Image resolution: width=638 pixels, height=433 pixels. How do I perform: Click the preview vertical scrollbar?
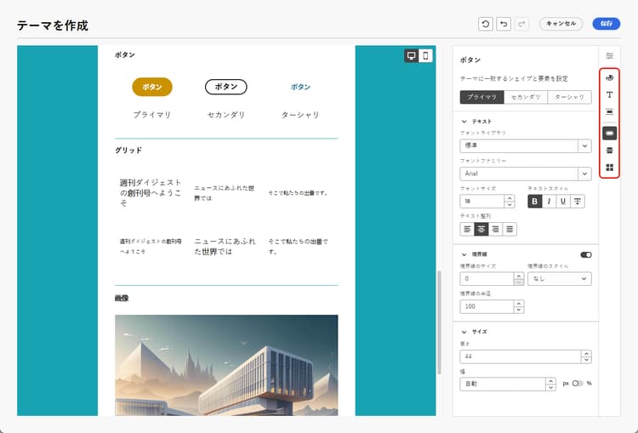pyautogui.click(x=439, y=322)
